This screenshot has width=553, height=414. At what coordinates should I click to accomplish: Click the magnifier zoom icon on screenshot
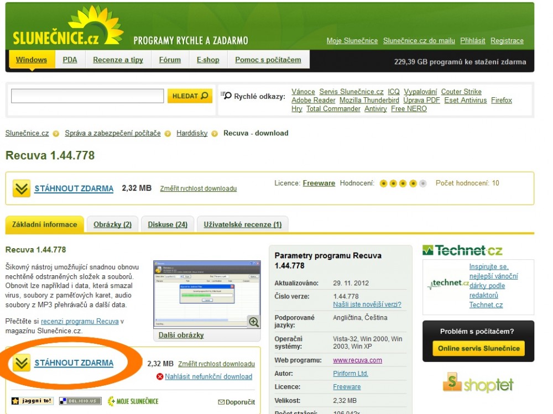click(x=254, y=322)
